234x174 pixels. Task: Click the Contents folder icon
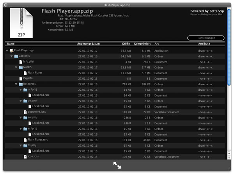pyautogui.click(x=16, y=56)
